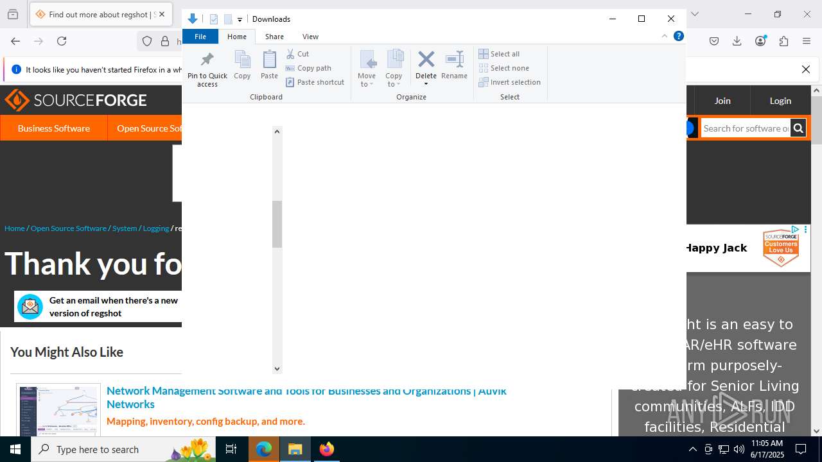Open Firefox downloads panel icon

coord(737,41)
